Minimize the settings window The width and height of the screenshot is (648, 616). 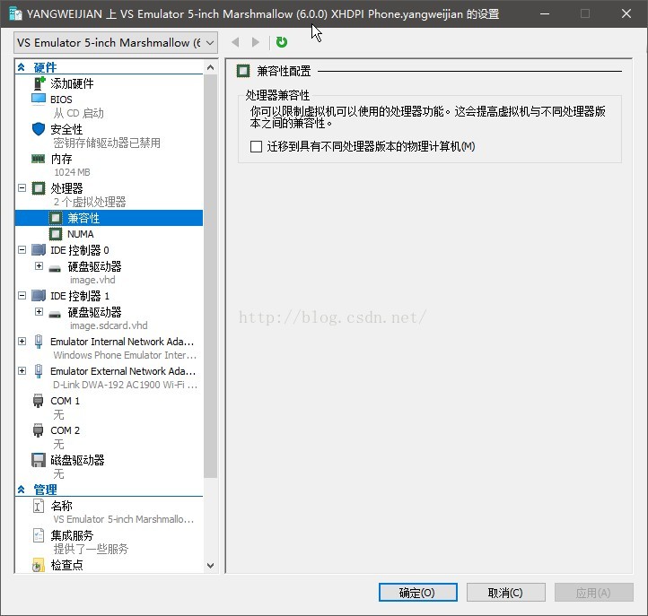click(x=545, y=13)
